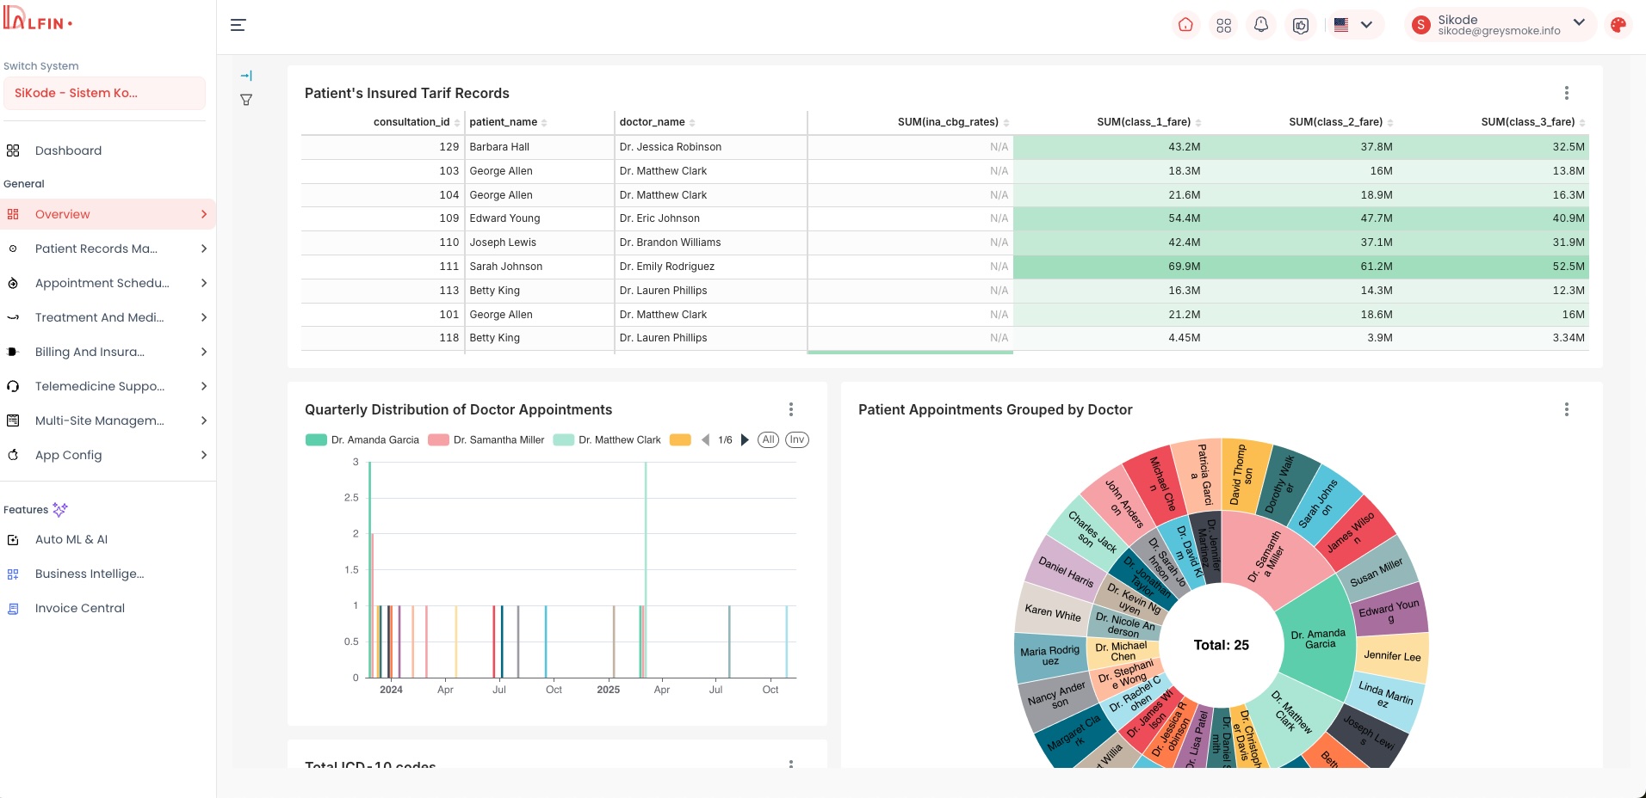Open the dashboard filter funnel icon

[246, 100]
